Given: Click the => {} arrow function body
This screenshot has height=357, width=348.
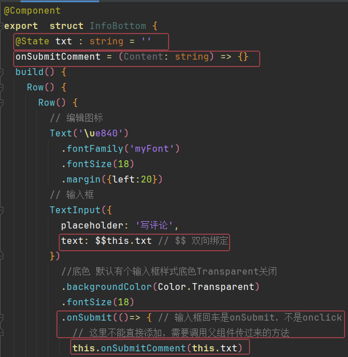Looking at the screenshot, I should (235, 57).
